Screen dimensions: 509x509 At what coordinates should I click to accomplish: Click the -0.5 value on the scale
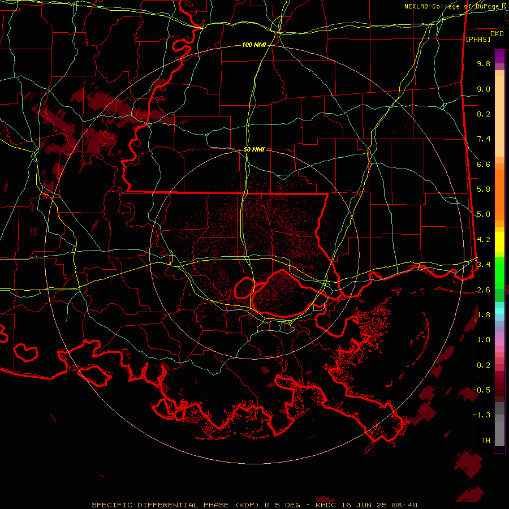[481, 390]
